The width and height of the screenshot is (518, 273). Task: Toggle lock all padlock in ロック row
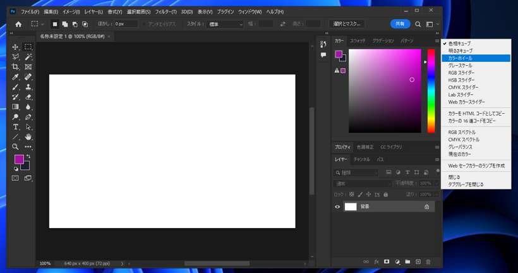pyautogui.click(x=385, y=195)
